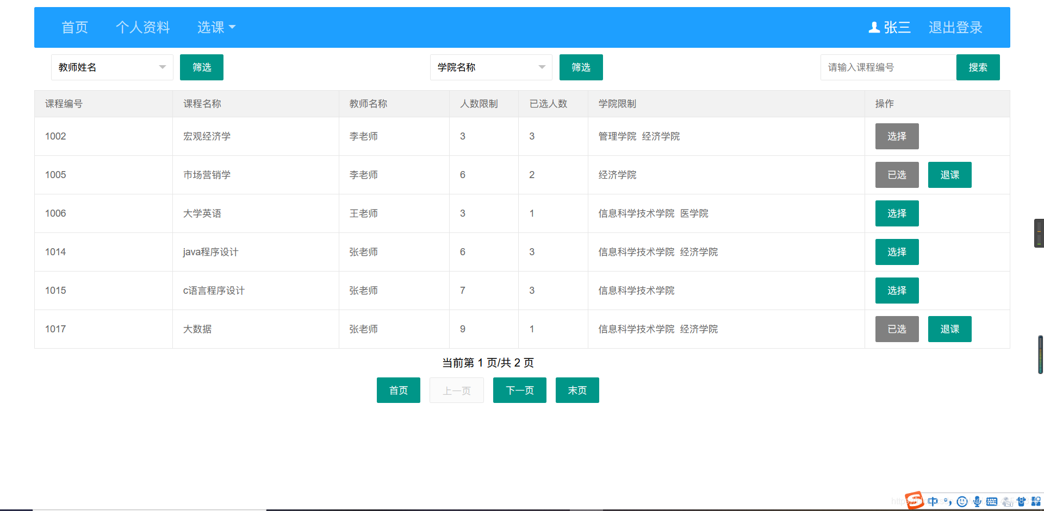Open the emoji picker on the Sogou toolbar
Image resolution: width=1044 pixels, height=511 pixels.
pyautogui.click(x=962, y=501)
